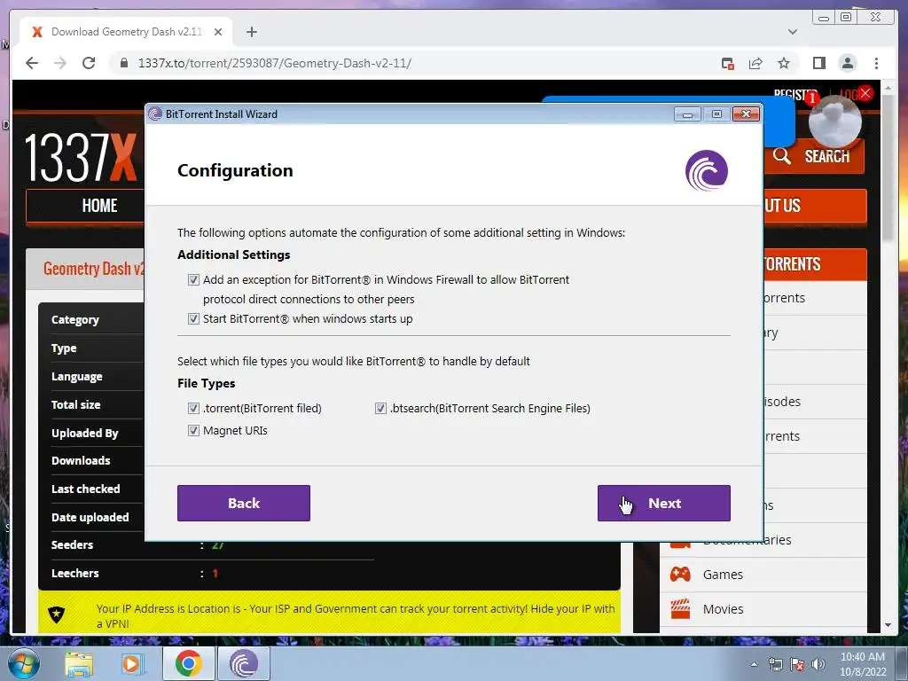The height and width of the screenshot is (681, 908).
Task: Show hidden tray icons arrow
Action: [x=754, y=664]
